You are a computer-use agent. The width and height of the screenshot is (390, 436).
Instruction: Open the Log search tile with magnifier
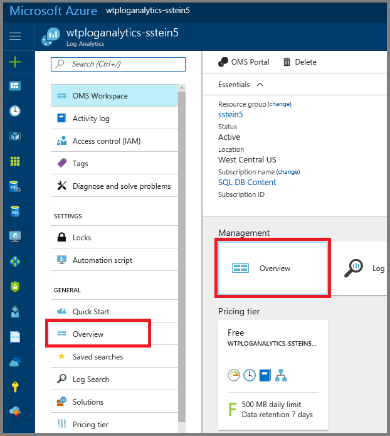tap(360, 268)
